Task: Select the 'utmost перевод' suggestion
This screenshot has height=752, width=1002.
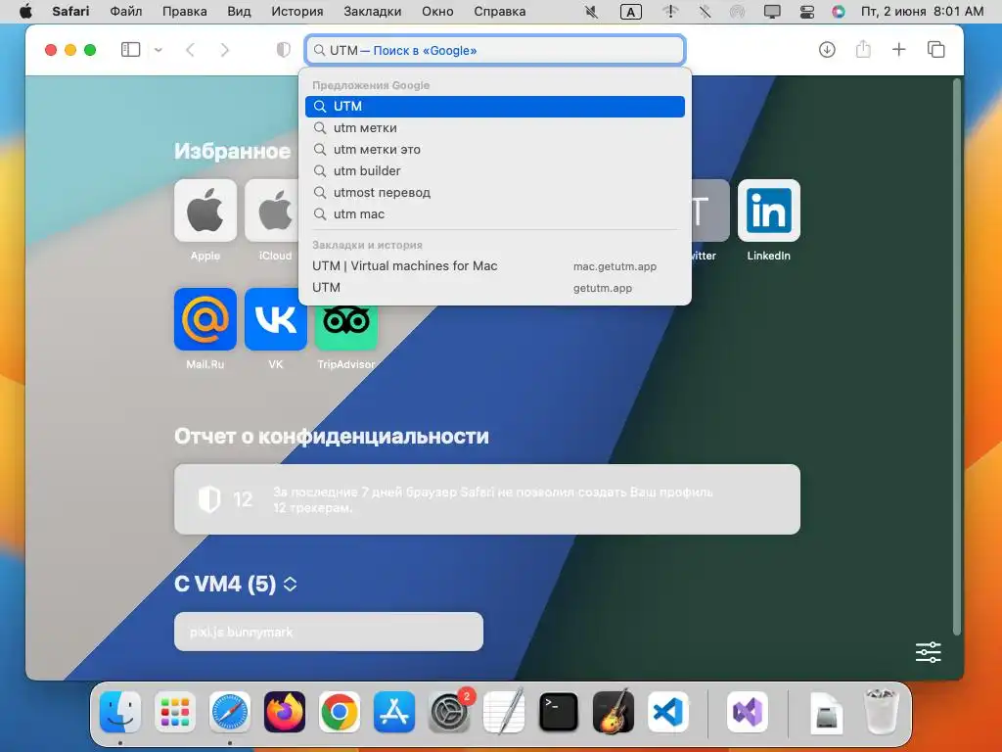Action: click(495, 193)
